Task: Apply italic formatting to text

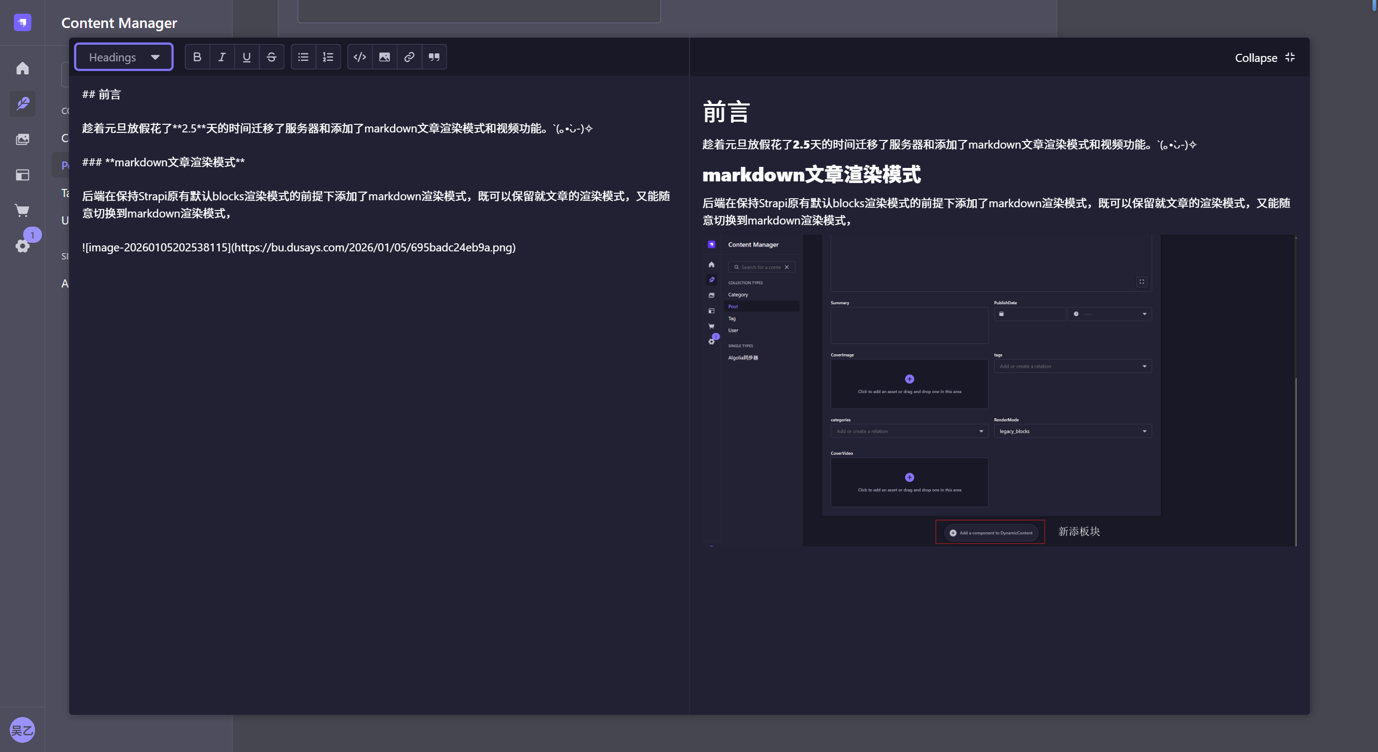Action: pyautogui.click(x=222, y=57)
